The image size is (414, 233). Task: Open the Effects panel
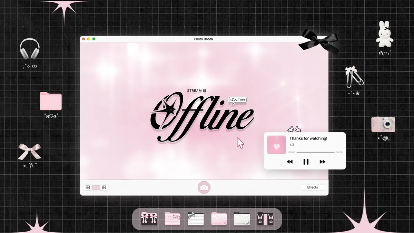click(313, 187)
